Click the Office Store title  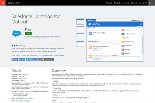coord(14,3)
